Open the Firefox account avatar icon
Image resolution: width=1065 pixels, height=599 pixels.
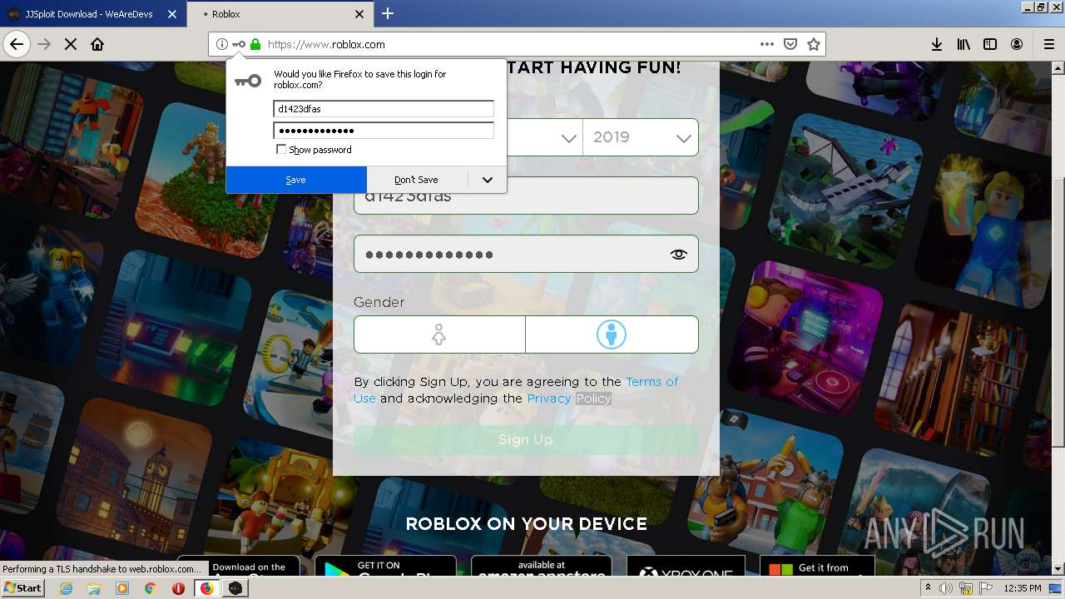(x=1017, y=44)
